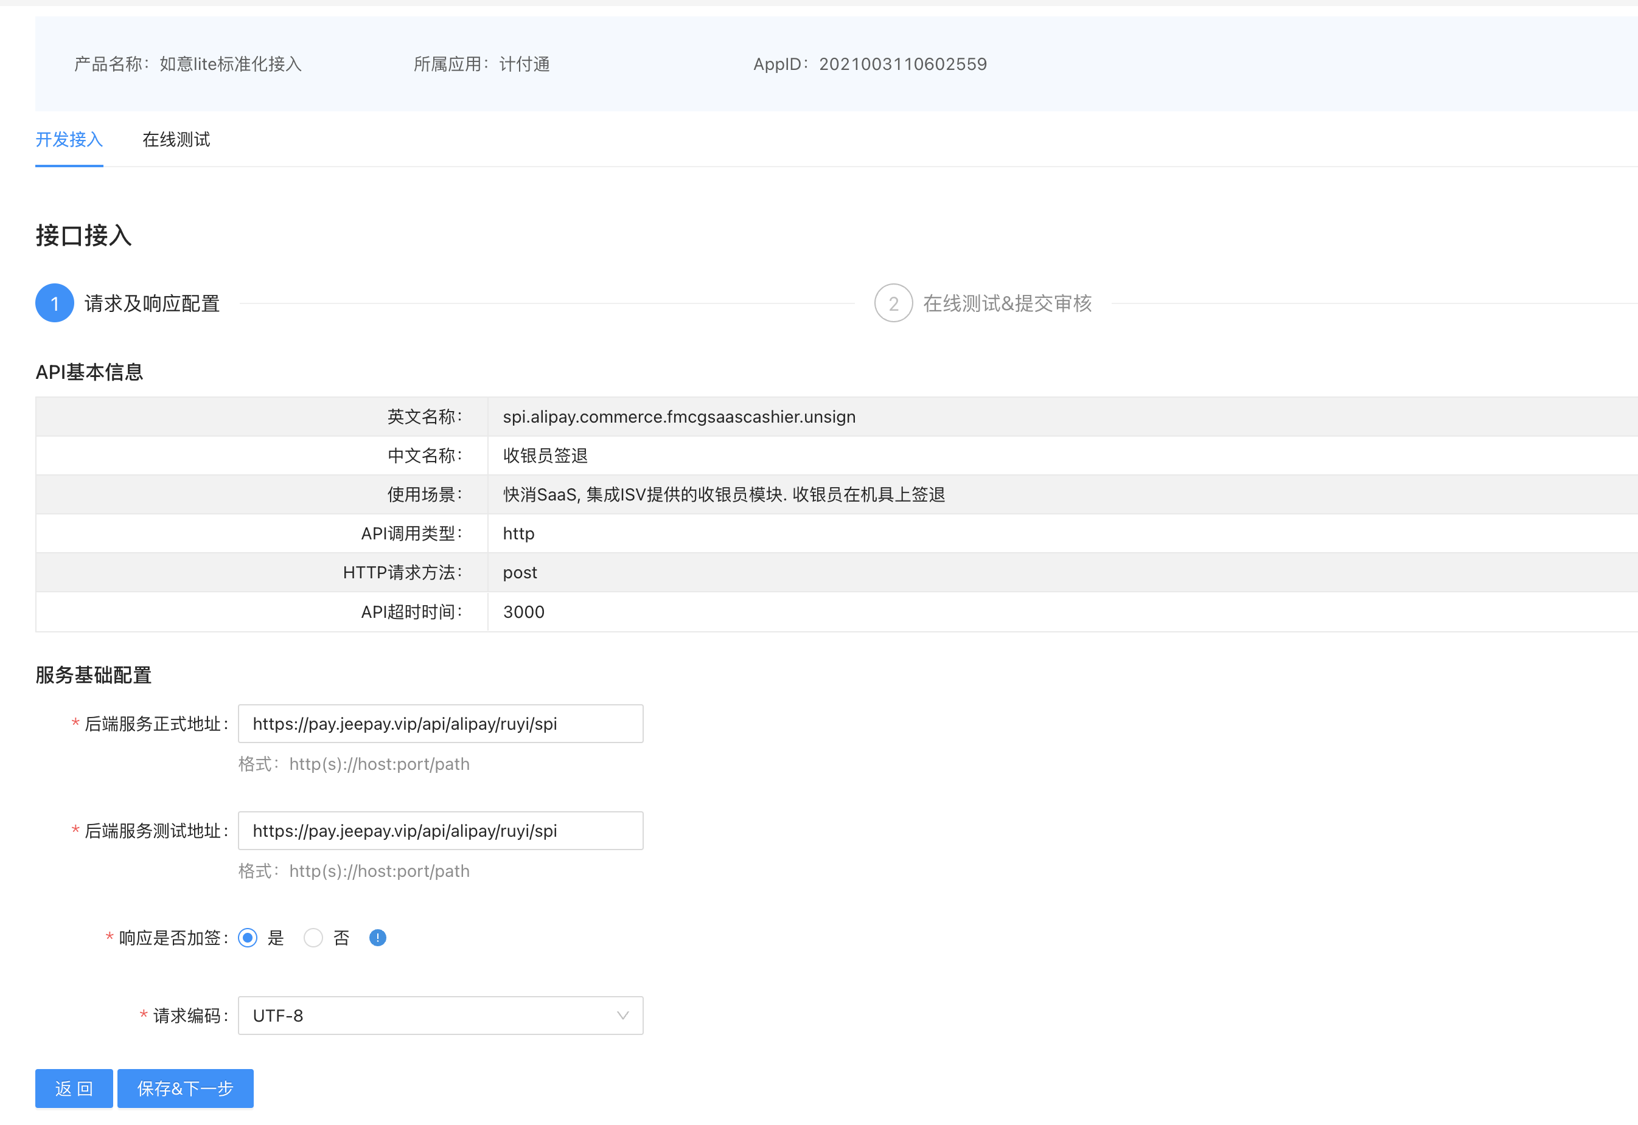
Task: Expand the 请求编码 dropdown arrow
Action: [622, 1015]
